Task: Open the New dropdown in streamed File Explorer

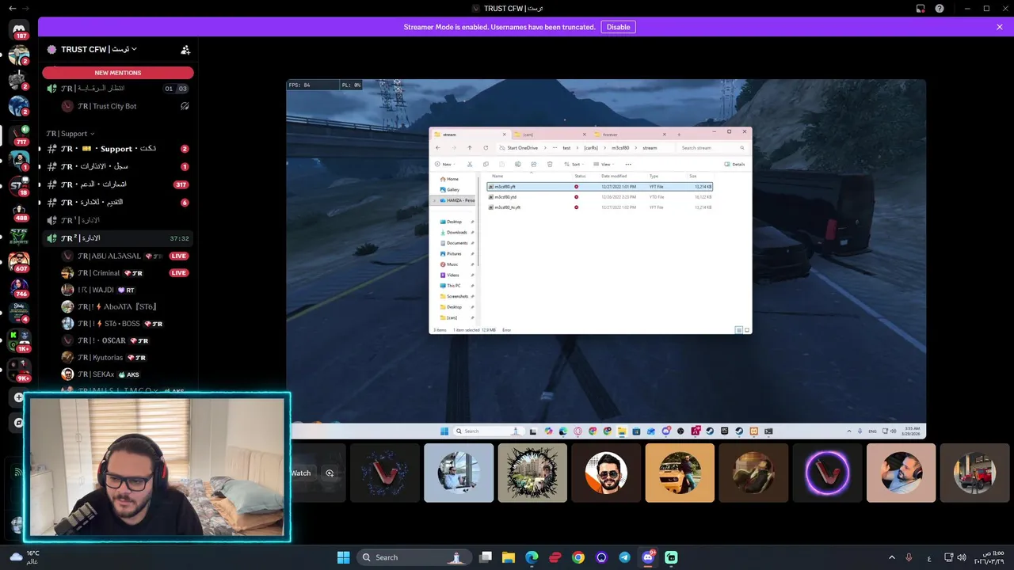Action: 444,164
